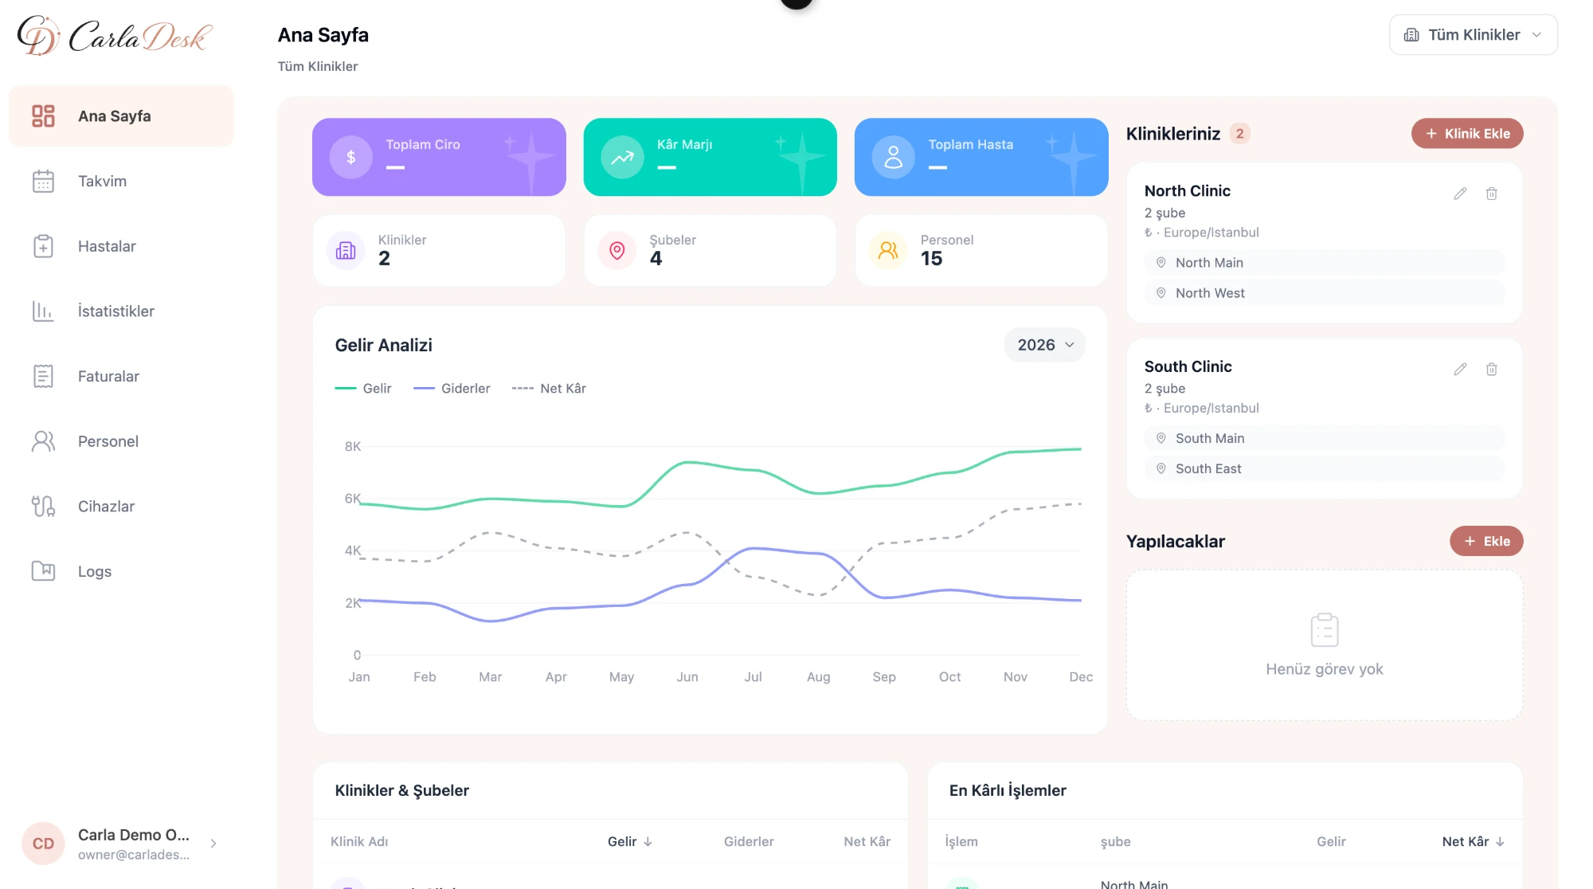Viewport: 1593px width, 889px height.
Task: Sort Klinikler table by Gelir column
Action: (630, 842)
